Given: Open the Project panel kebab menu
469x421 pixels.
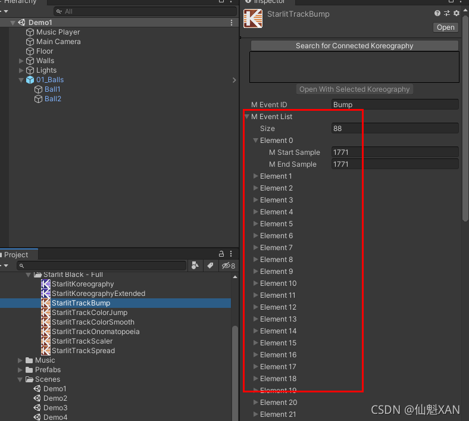Looking at the screenshot, I should pos(231,254).
